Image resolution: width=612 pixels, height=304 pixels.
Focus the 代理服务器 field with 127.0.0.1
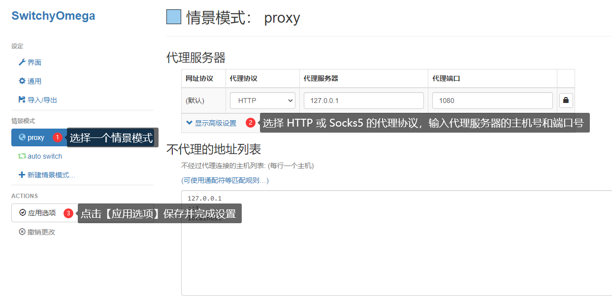(363, 101)
